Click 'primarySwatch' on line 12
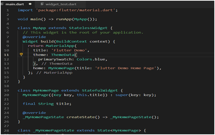Image resolution: width=215 pixels, height=135 pixels. pyautogui.click(x=55, y=59)
